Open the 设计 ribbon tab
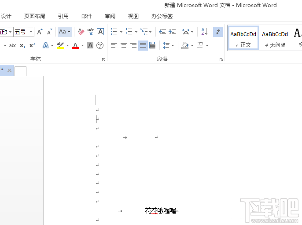302x225 pixels. pos(6,16)
